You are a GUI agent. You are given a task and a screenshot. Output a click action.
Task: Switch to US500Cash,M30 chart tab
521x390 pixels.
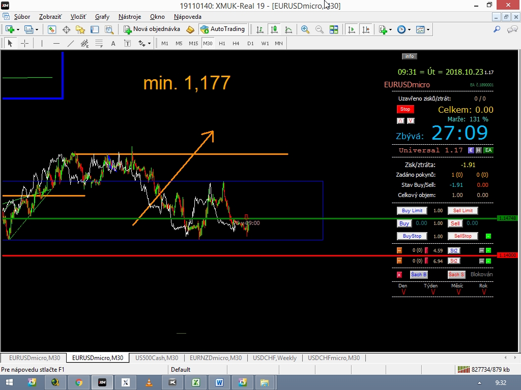pos(157,358)
